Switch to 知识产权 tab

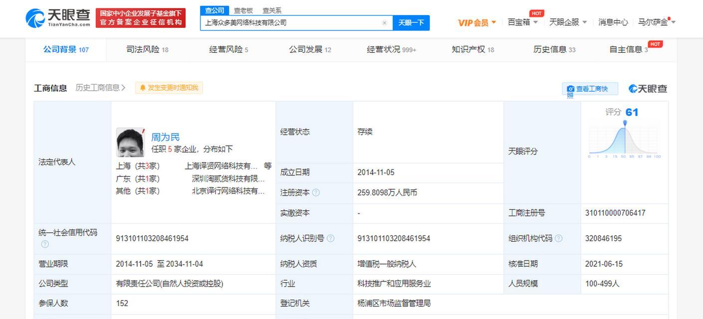(472, 49)
